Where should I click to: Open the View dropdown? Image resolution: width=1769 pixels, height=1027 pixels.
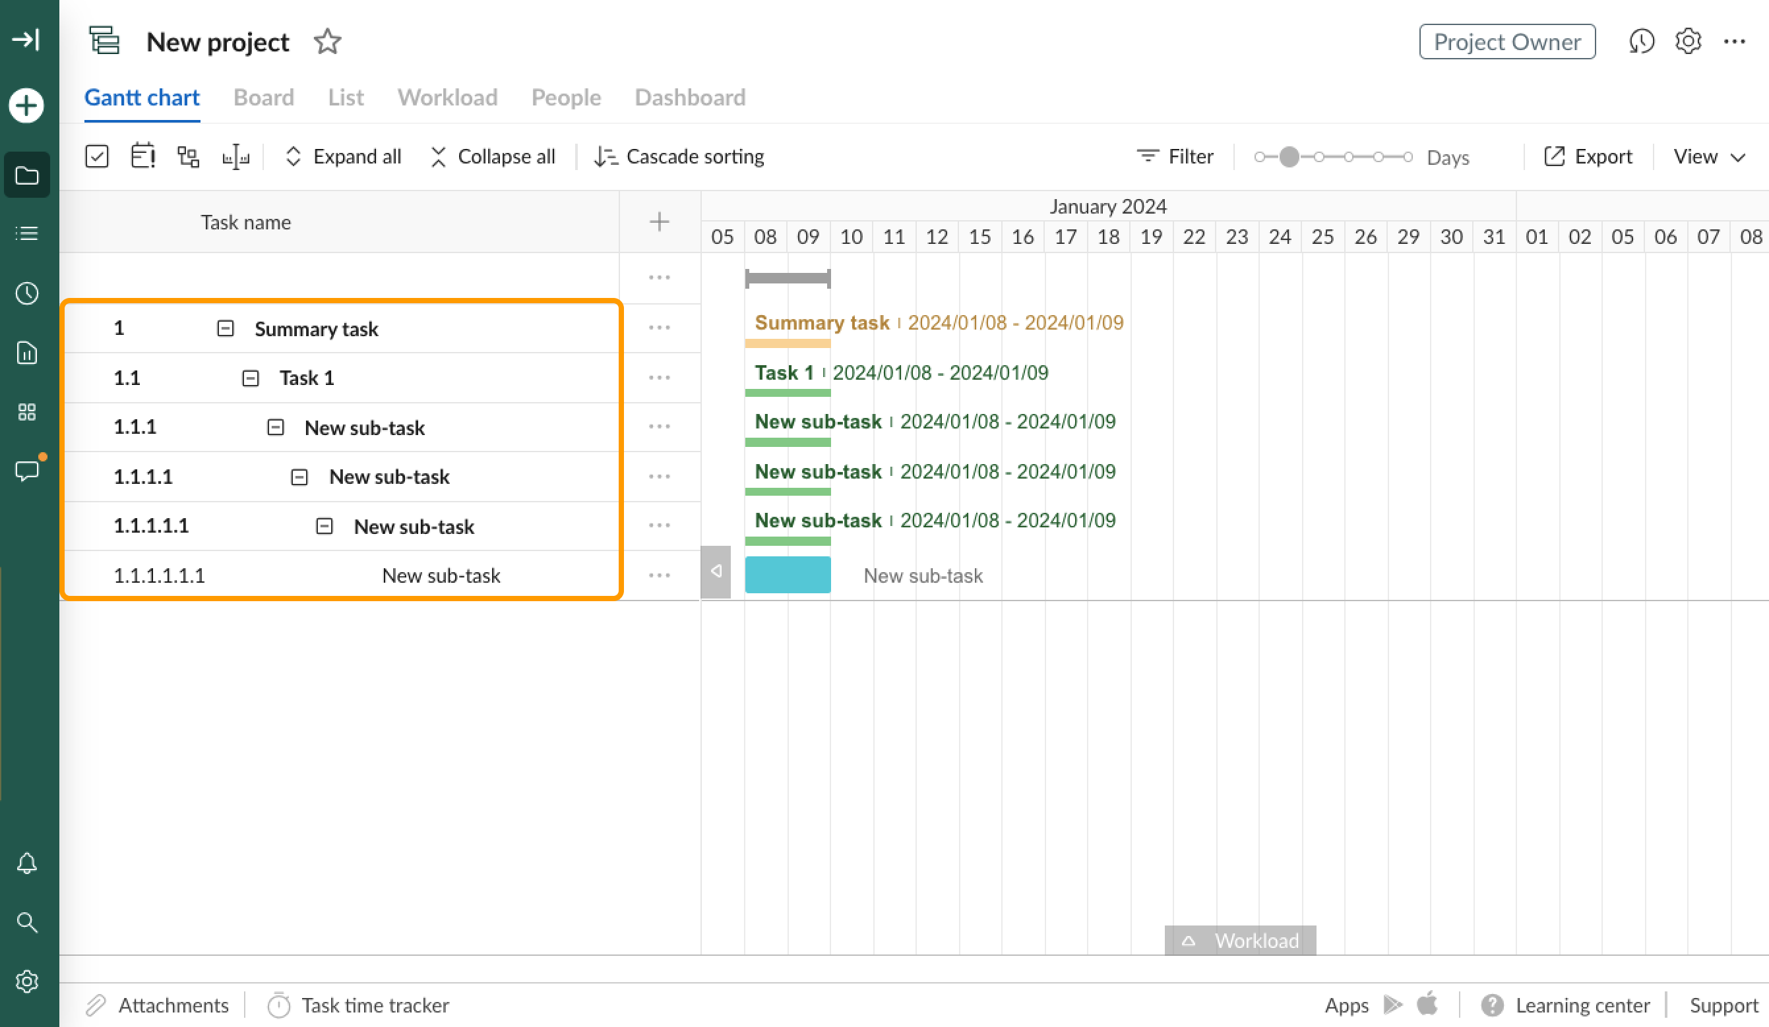tap(1708, 156)
